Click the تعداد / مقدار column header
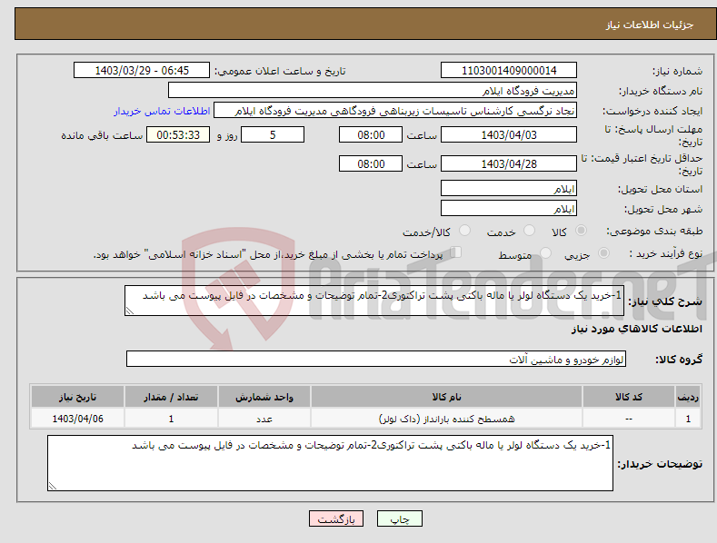This screenshot has height=543, width=717. click(171, 397)
